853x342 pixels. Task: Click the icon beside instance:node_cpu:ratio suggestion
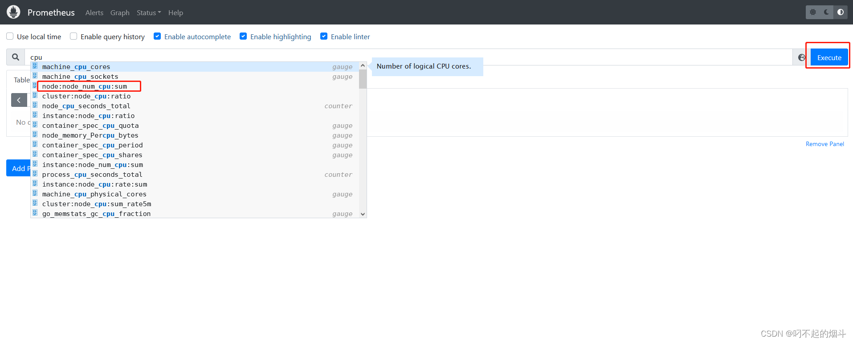pyautogui.click(x=35, y=115)
